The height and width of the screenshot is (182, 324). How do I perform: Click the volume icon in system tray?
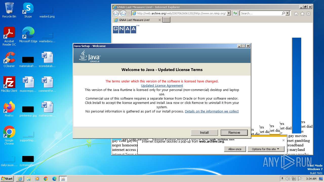coord(288,179)
